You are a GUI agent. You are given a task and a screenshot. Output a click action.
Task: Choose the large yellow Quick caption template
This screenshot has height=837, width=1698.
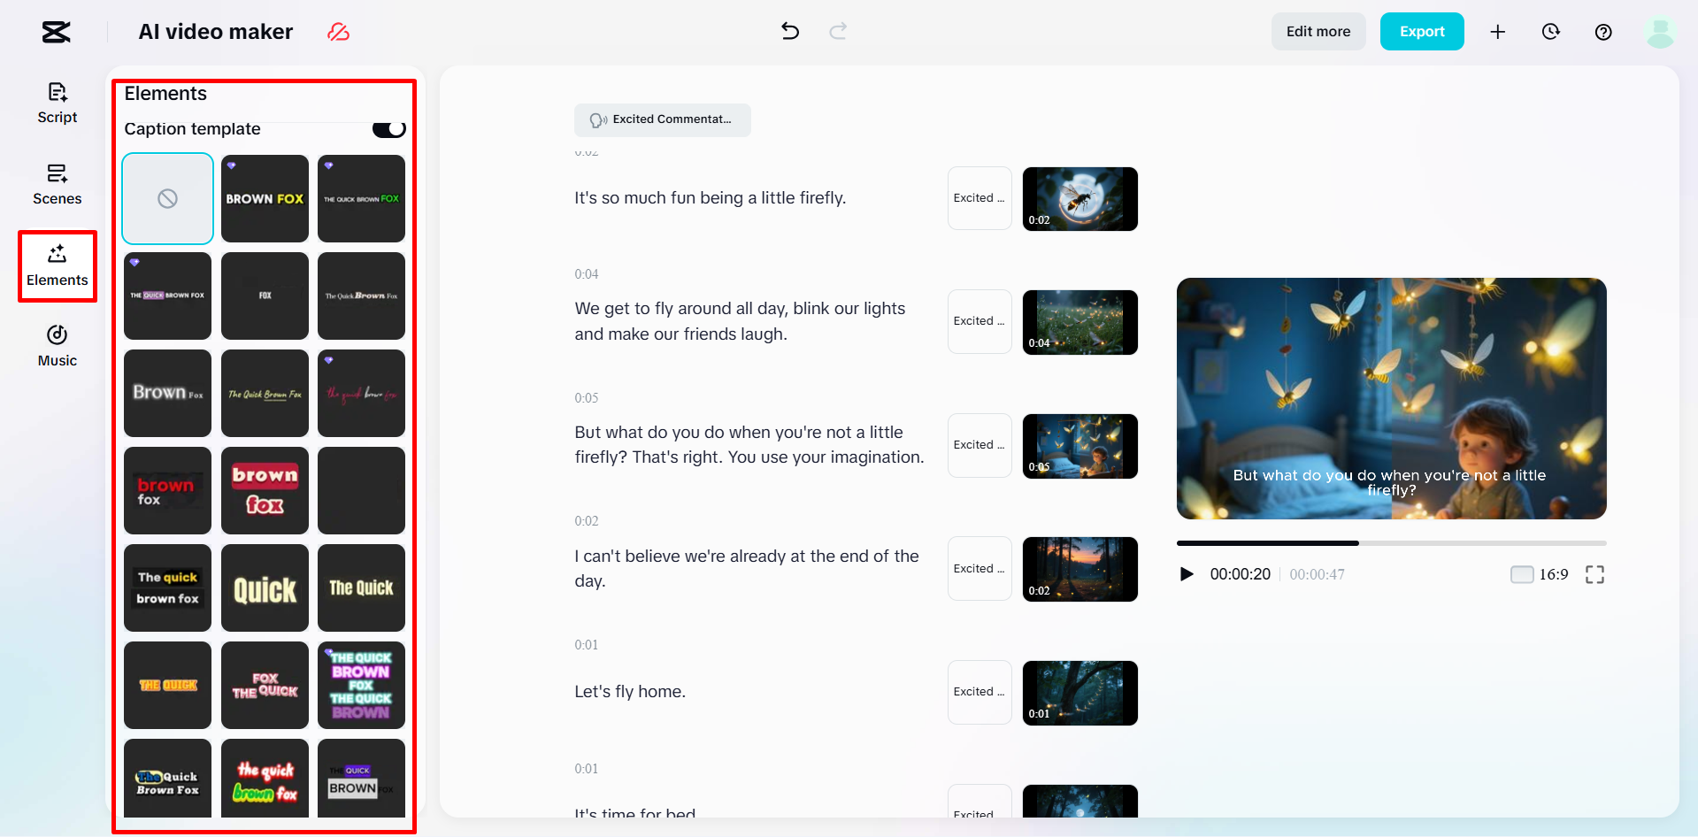click(265, 587)
